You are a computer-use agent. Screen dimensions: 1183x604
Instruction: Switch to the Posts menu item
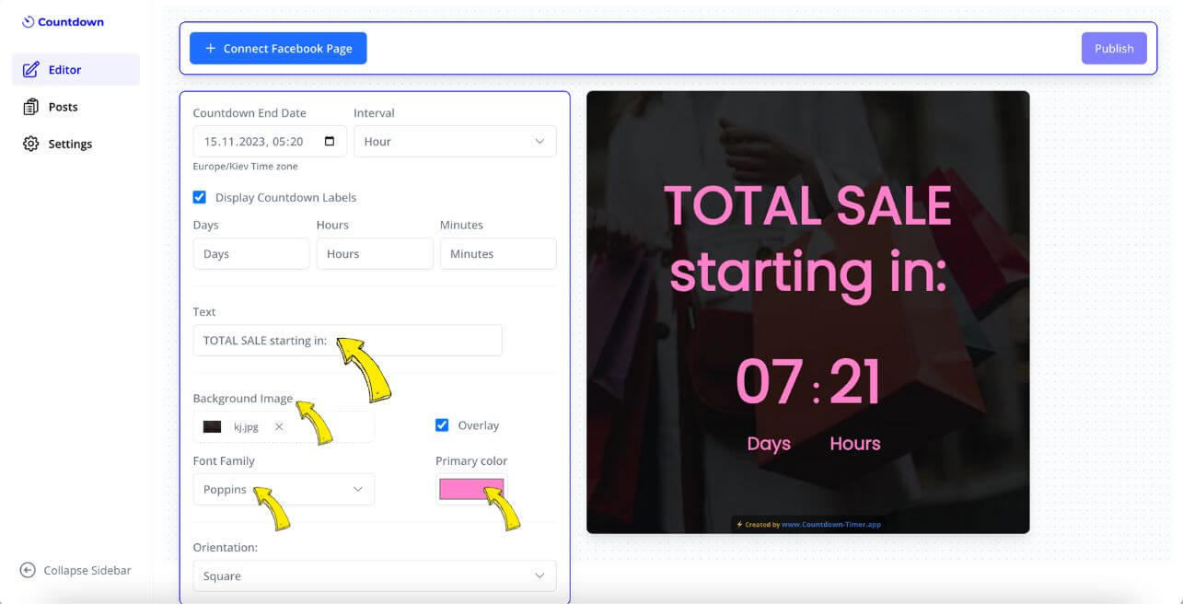pyautogui.click(x=63, y=106)
